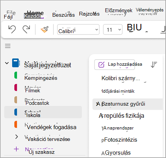
Task: Open the font size 11 dropdown
Action: coord(113,30)
